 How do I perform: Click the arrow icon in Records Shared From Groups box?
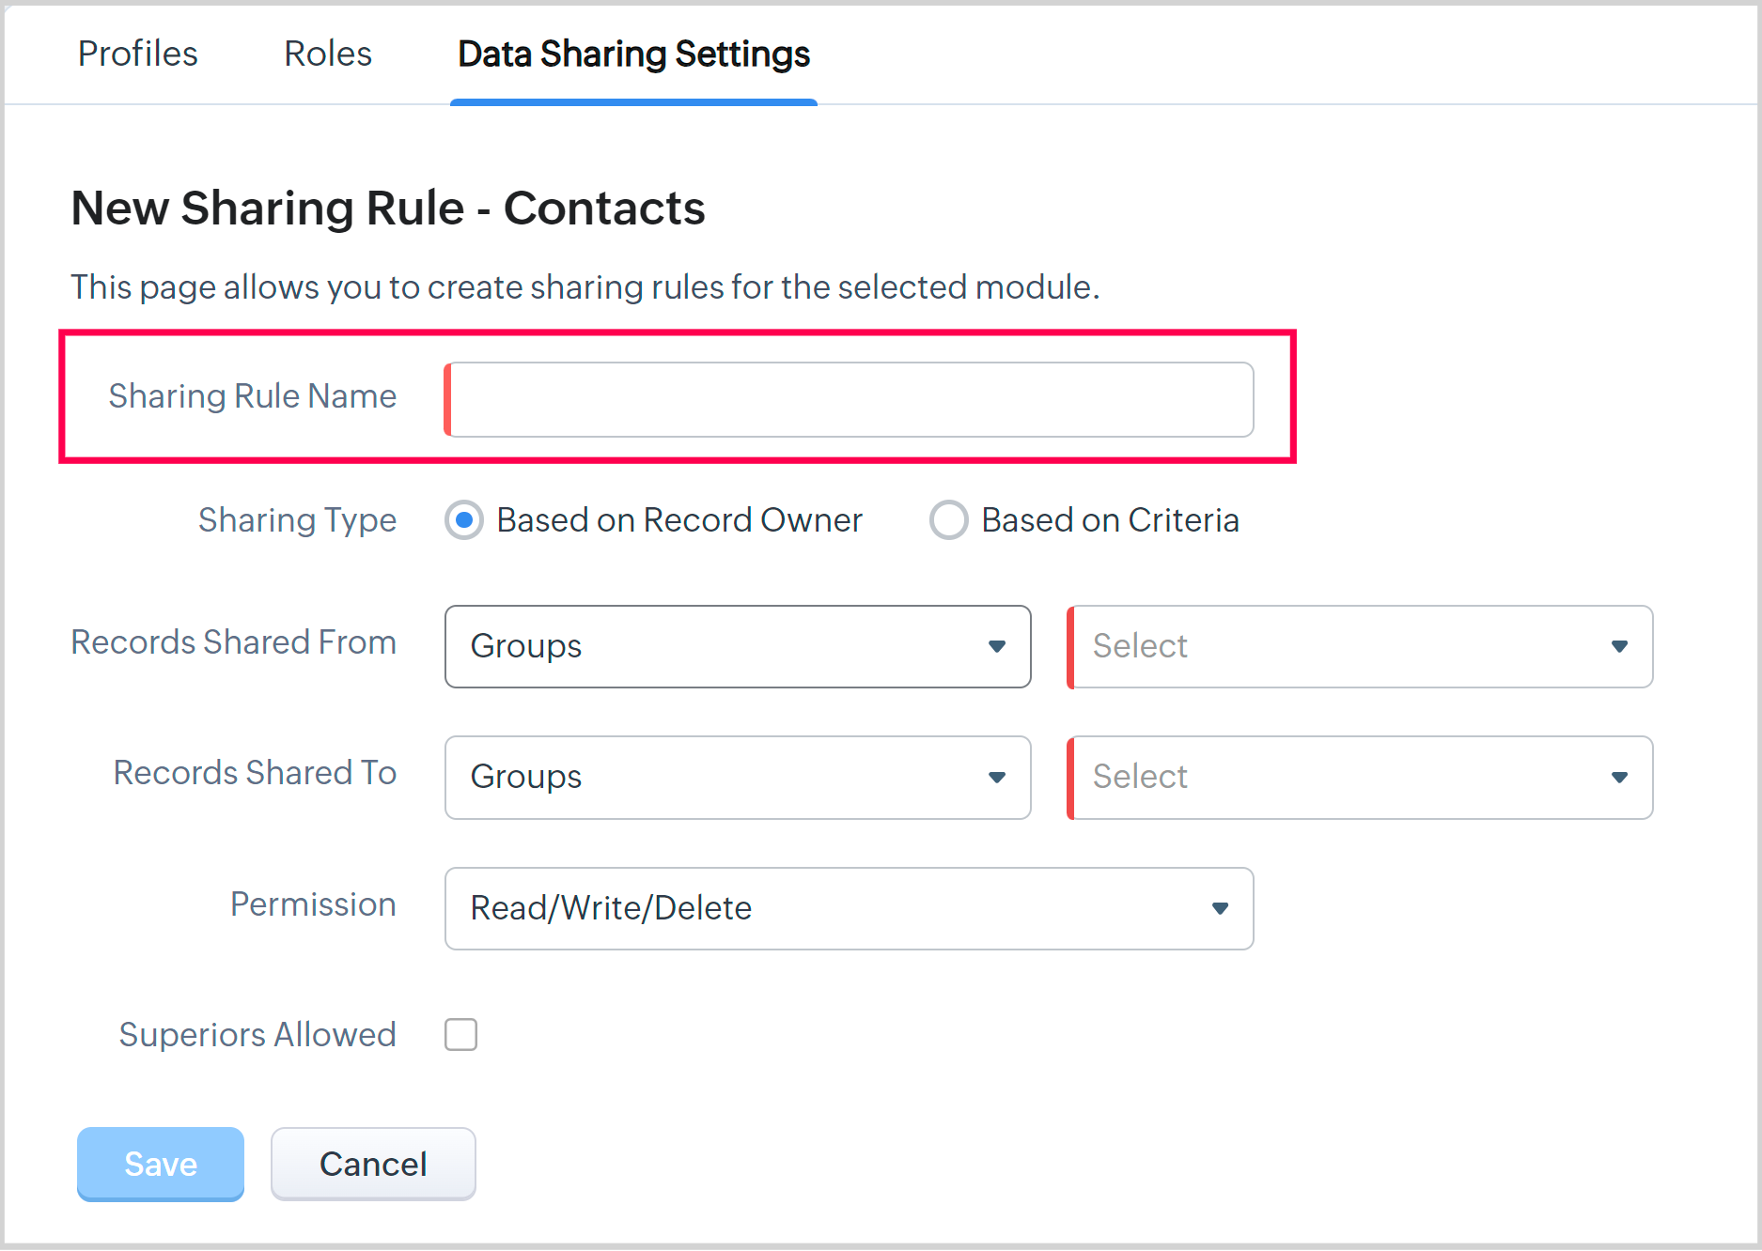[997, 646]
